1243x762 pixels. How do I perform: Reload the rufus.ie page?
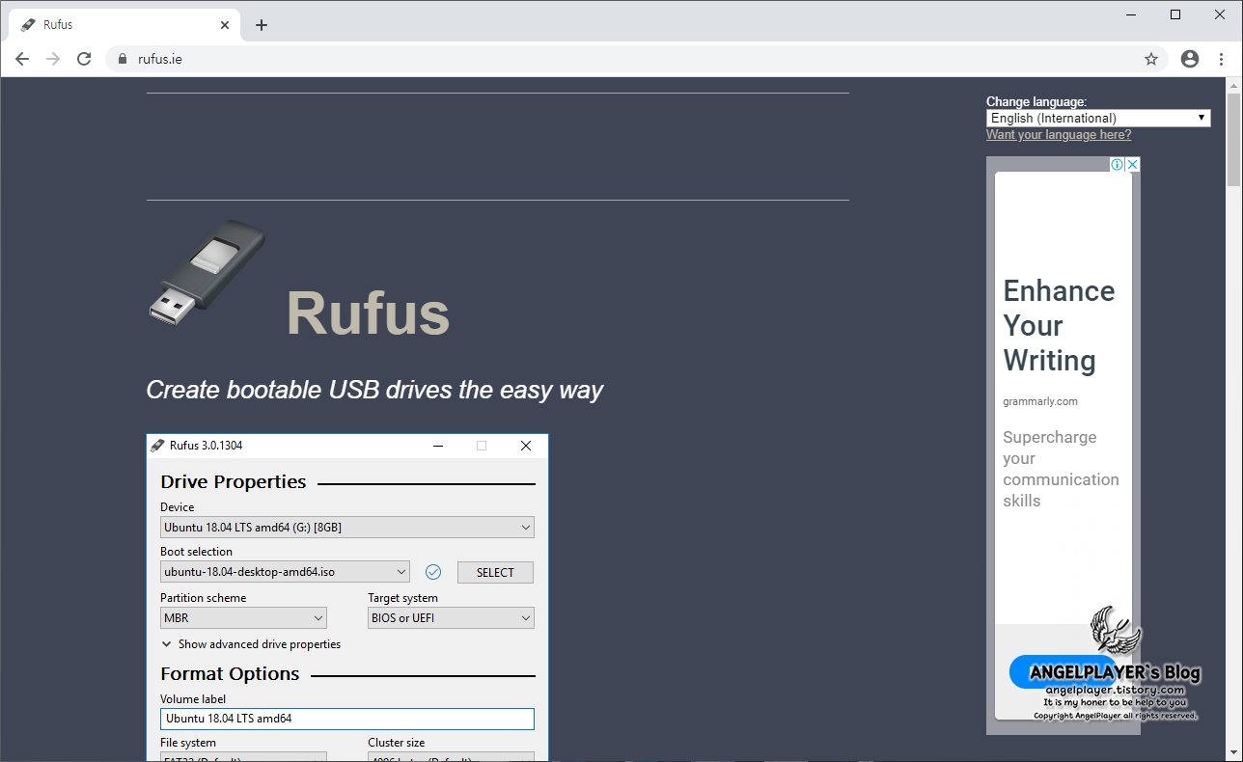(84, 59)
